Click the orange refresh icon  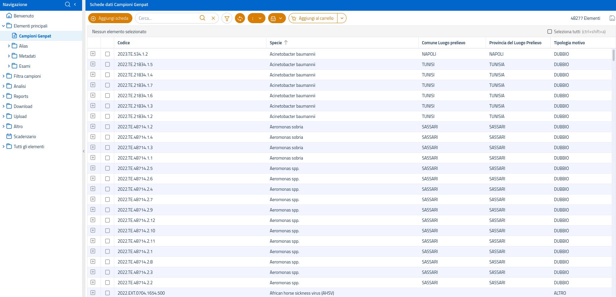click(x=240, y=18)
